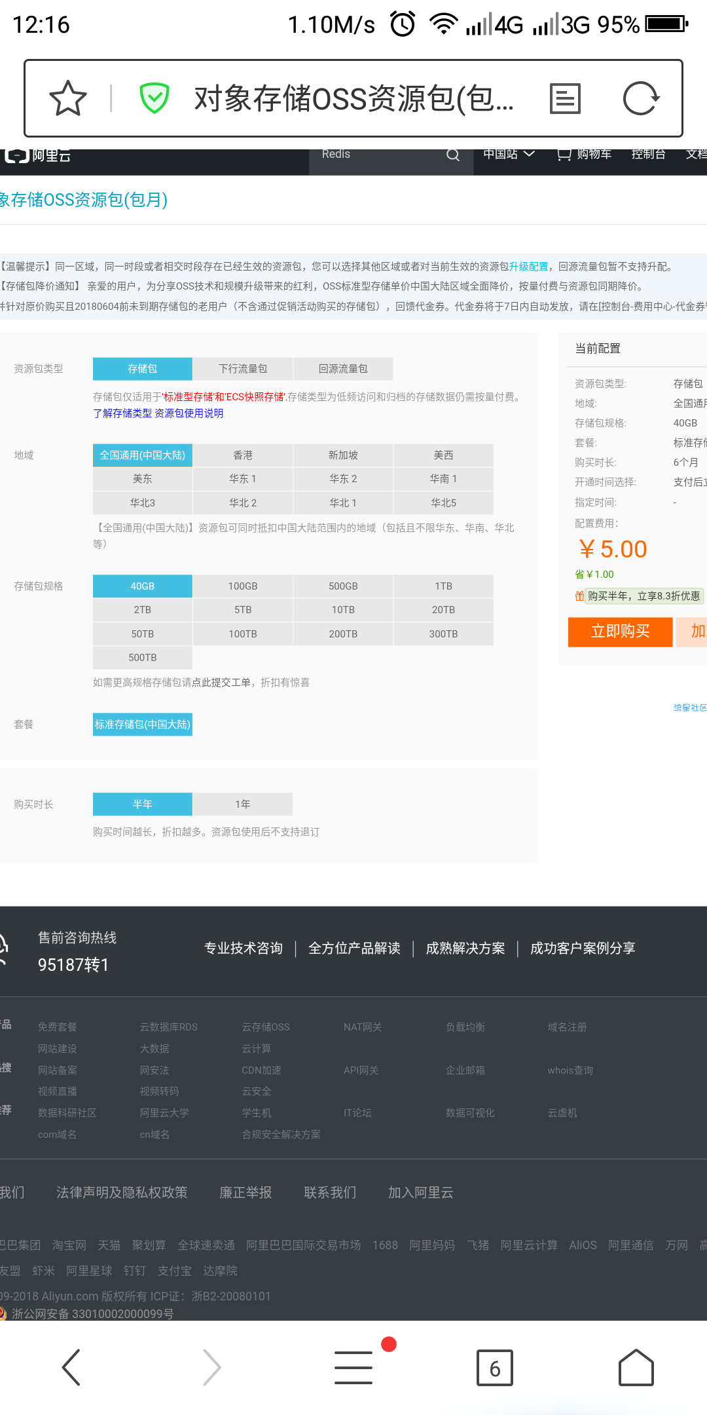The height and width of the screenshot is (1415, 707).
Task: Select 300TB storage size
Action: click(x=443, y=634)
